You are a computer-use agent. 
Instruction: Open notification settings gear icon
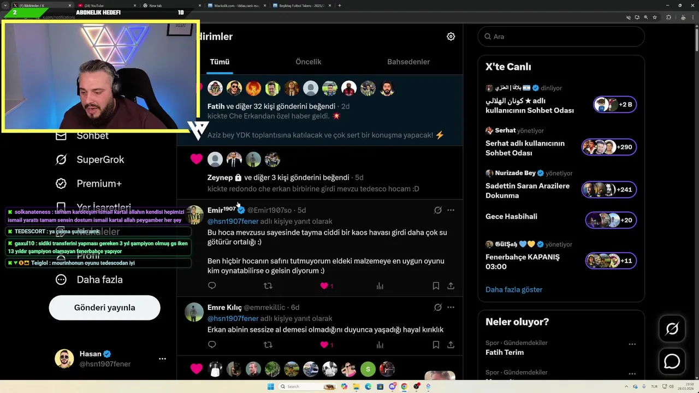click(451, 37)
